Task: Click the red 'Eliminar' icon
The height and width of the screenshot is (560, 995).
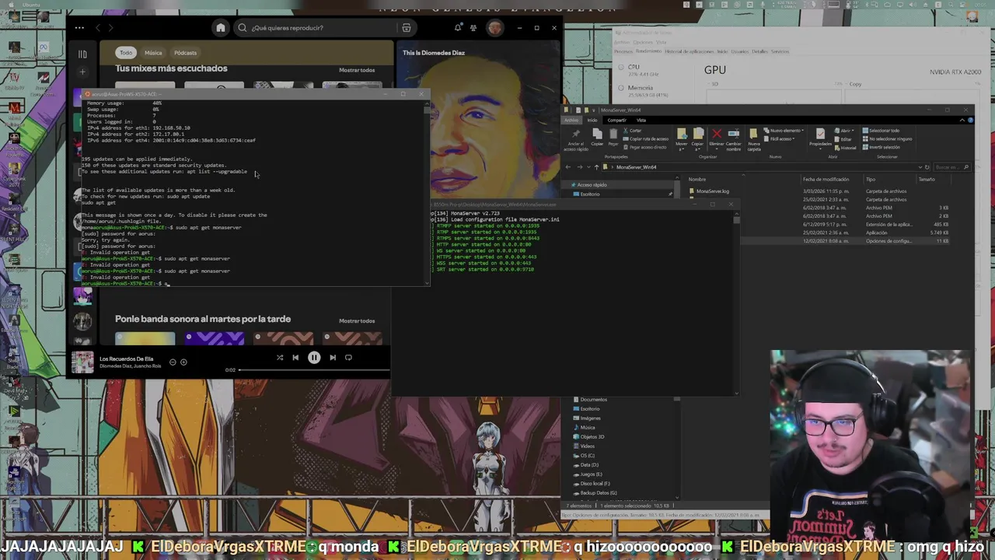Action: [x=717, y=138]
